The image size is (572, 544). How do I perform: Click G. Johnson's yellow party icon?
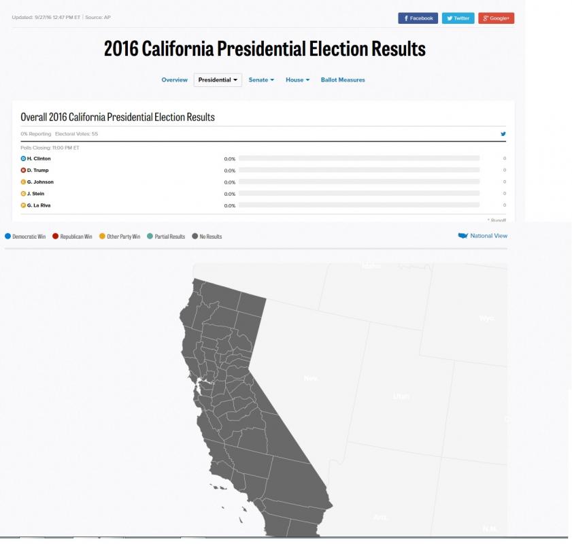pos(23,182)
